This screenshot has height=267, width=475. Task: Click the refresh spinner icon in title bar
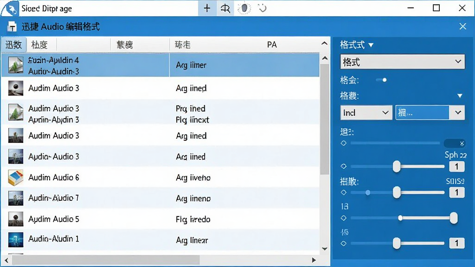click(x=263, y=8)
